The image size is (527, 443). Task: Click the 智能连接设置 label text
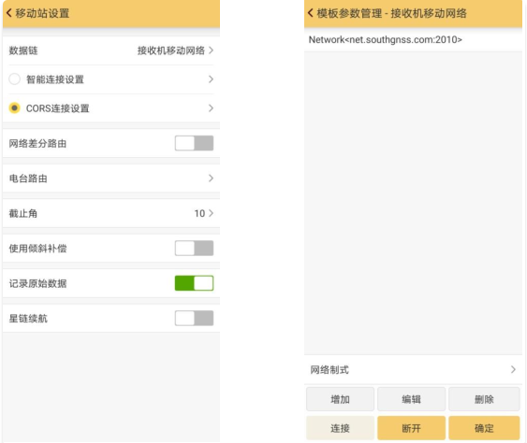click(55, 79)
